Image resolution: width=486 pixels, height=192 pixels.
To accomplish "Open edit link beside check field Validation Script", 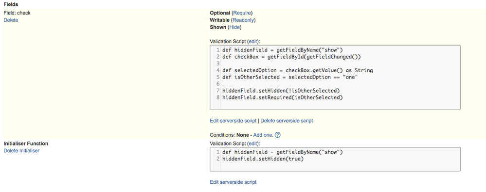I will pyautogui.click(x=252, y=41).
